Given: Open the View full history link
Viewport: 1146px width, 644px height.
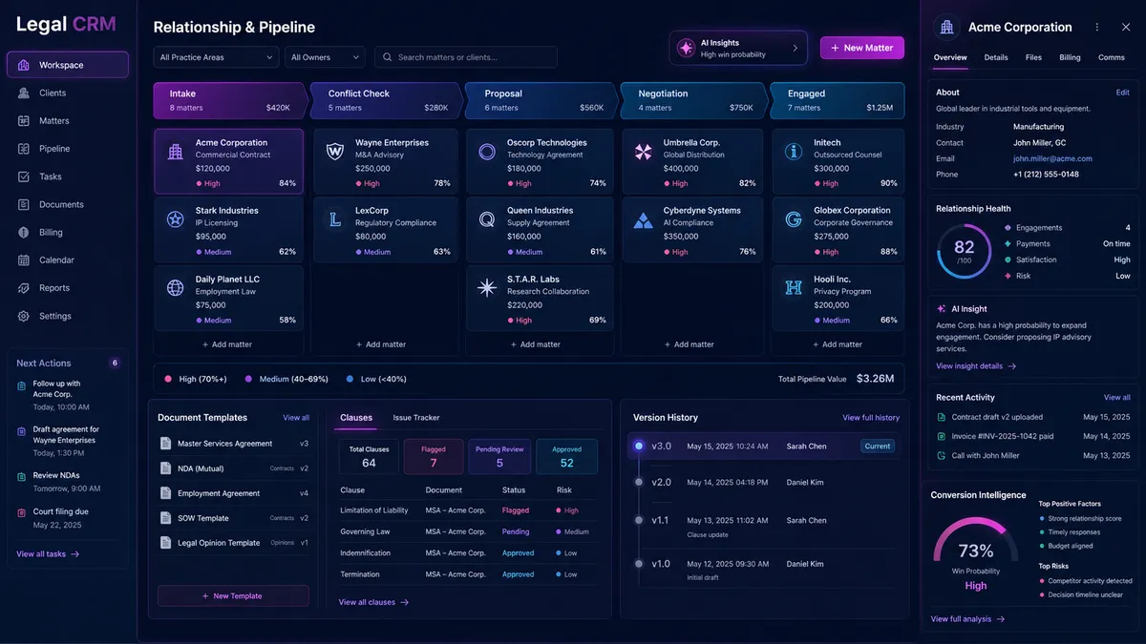Looking at the screenshot, I should point(871,418).
